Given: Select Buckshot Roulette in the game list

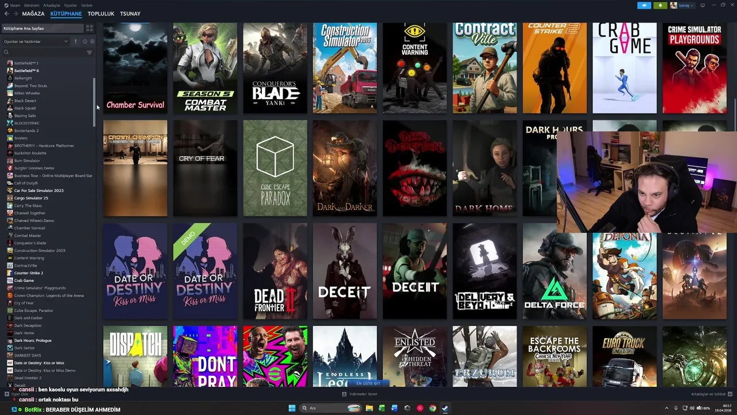Looking at the screenshot, I should pos(31,153).
